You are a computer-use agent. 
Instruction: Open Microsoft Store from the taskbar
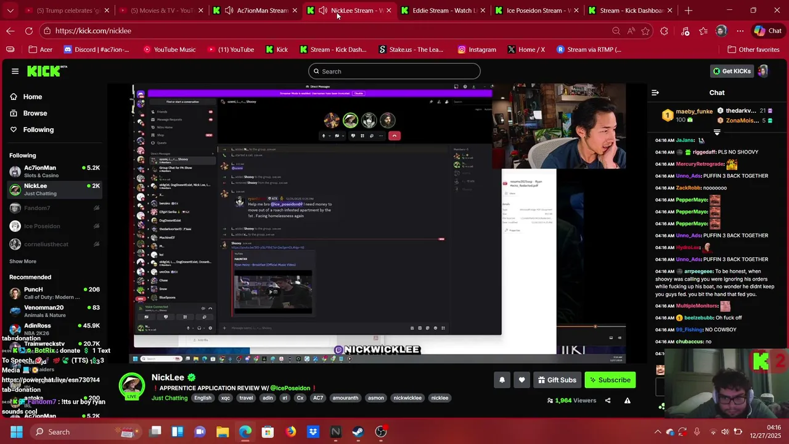coord(268,432)
